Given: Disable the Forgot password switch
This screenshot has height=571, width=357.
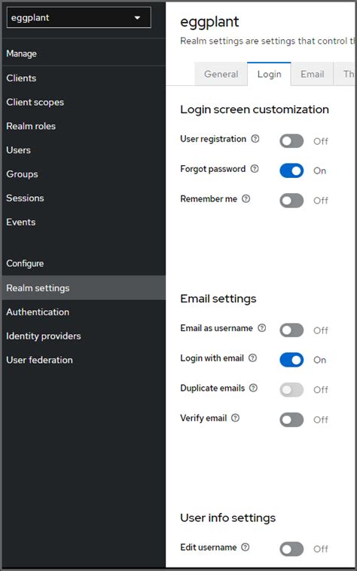Looking at the screenshot, I should point(291,170).
